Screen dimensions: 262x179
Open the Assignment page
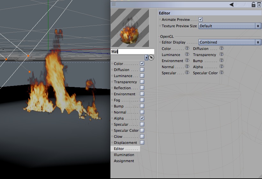click(124, 161)
